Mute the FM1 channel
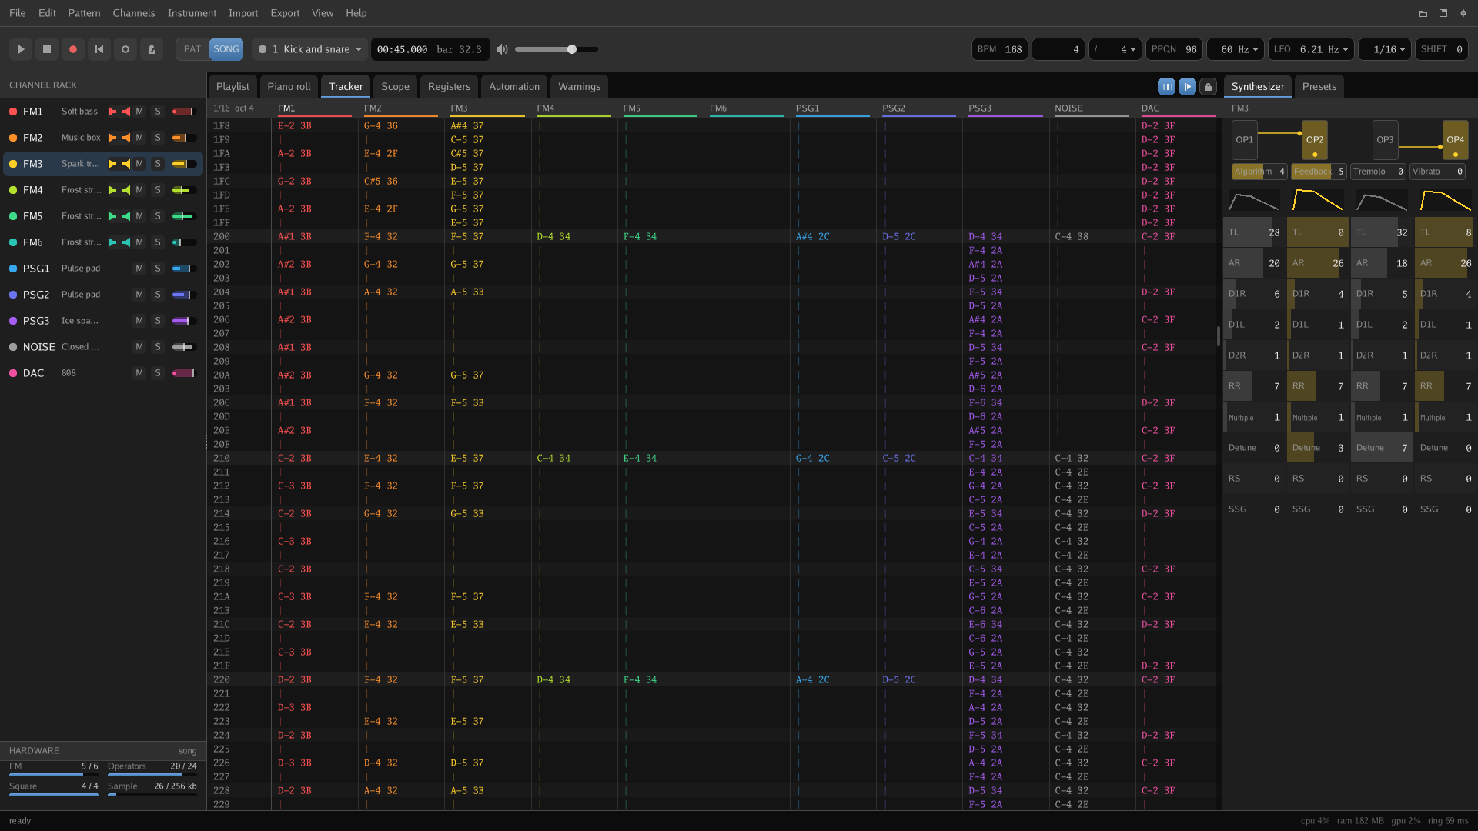 [x=139, y=112]
